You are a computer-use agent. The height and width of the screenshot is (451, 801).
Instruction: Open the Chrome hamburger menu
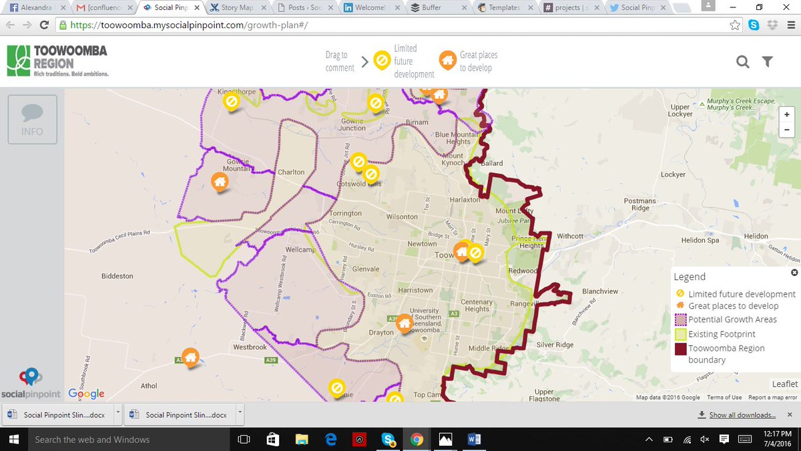click(790, 25)
